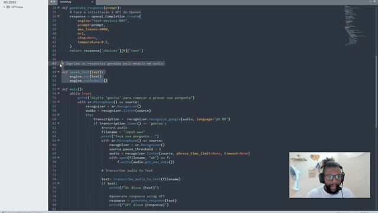This screenshot has height=213, width=378.
Task: Fold the if transcription.lower block at line 61
Action: (58, 124)
